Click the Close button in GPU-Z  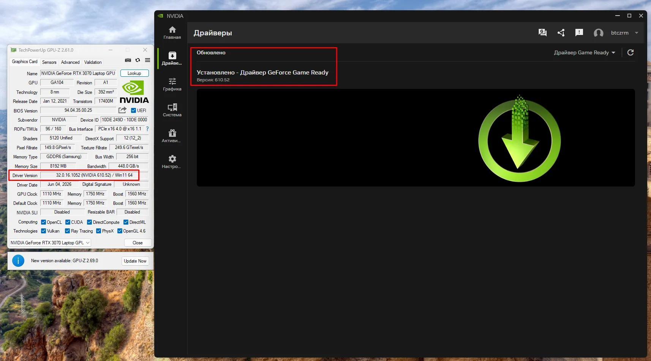point(137,243)
